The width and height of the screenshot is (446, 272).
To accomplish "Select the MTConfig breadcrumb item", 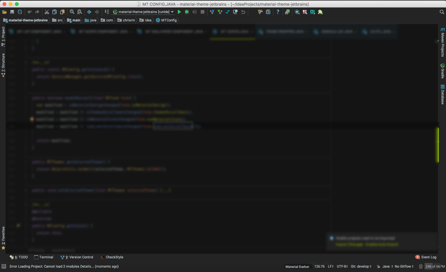I will coord(166,20).
